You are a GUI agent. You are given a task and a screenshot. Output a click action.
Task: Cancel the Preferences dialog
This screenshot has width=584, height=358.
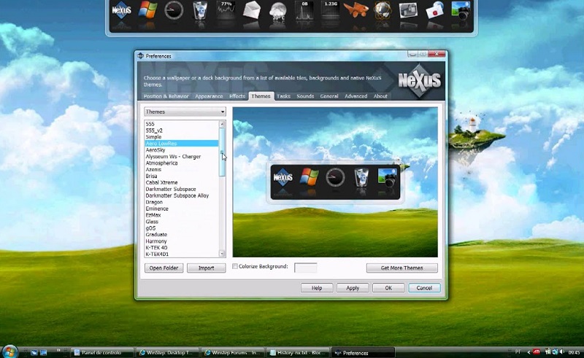(424, 288)
